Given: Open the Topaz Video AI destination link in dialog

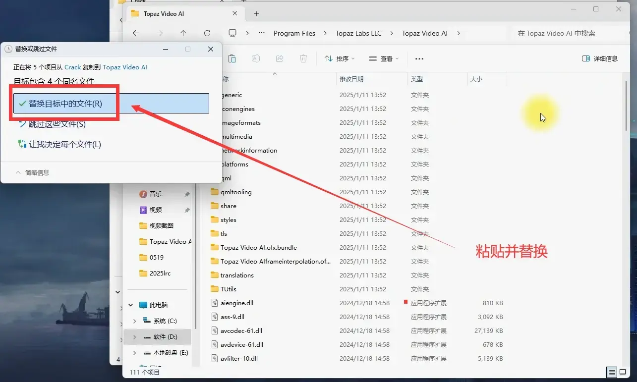Looking at the screenshot, I should pos(125,67).
